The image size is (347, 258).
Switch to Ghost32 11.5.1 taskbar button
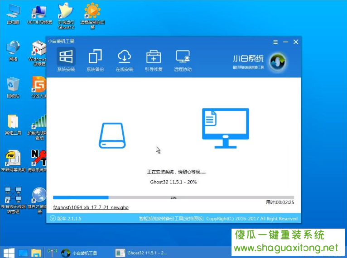141,253
